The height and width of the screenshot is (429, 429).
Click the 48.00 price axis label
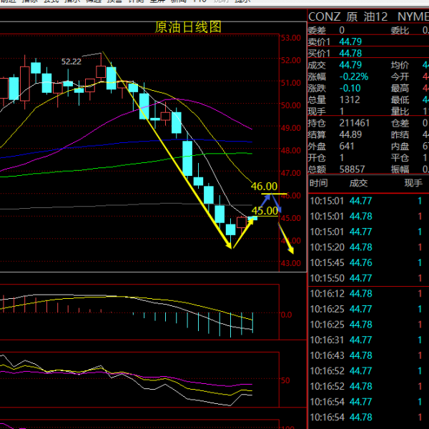pos(291,150)
